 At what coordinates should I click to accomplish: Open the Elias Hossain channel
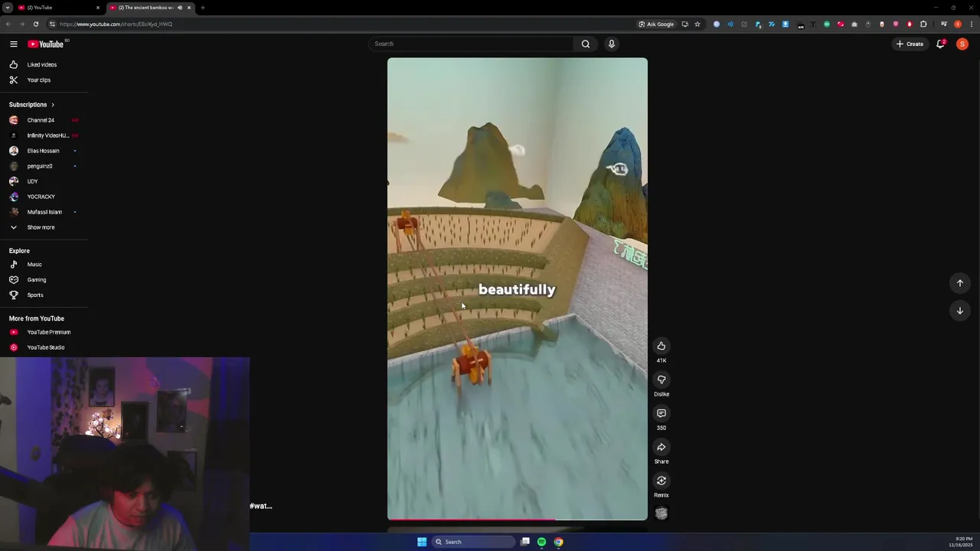(44, 151)
